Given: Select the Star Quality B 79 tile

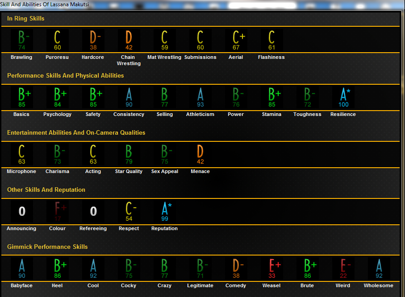Looking at the screenshot, I should [129, 154].
